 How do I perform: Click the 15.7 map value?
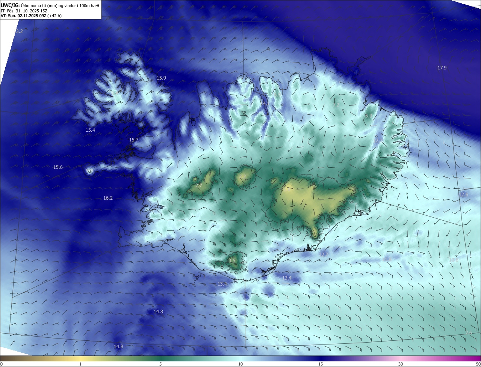coord(134,140)
